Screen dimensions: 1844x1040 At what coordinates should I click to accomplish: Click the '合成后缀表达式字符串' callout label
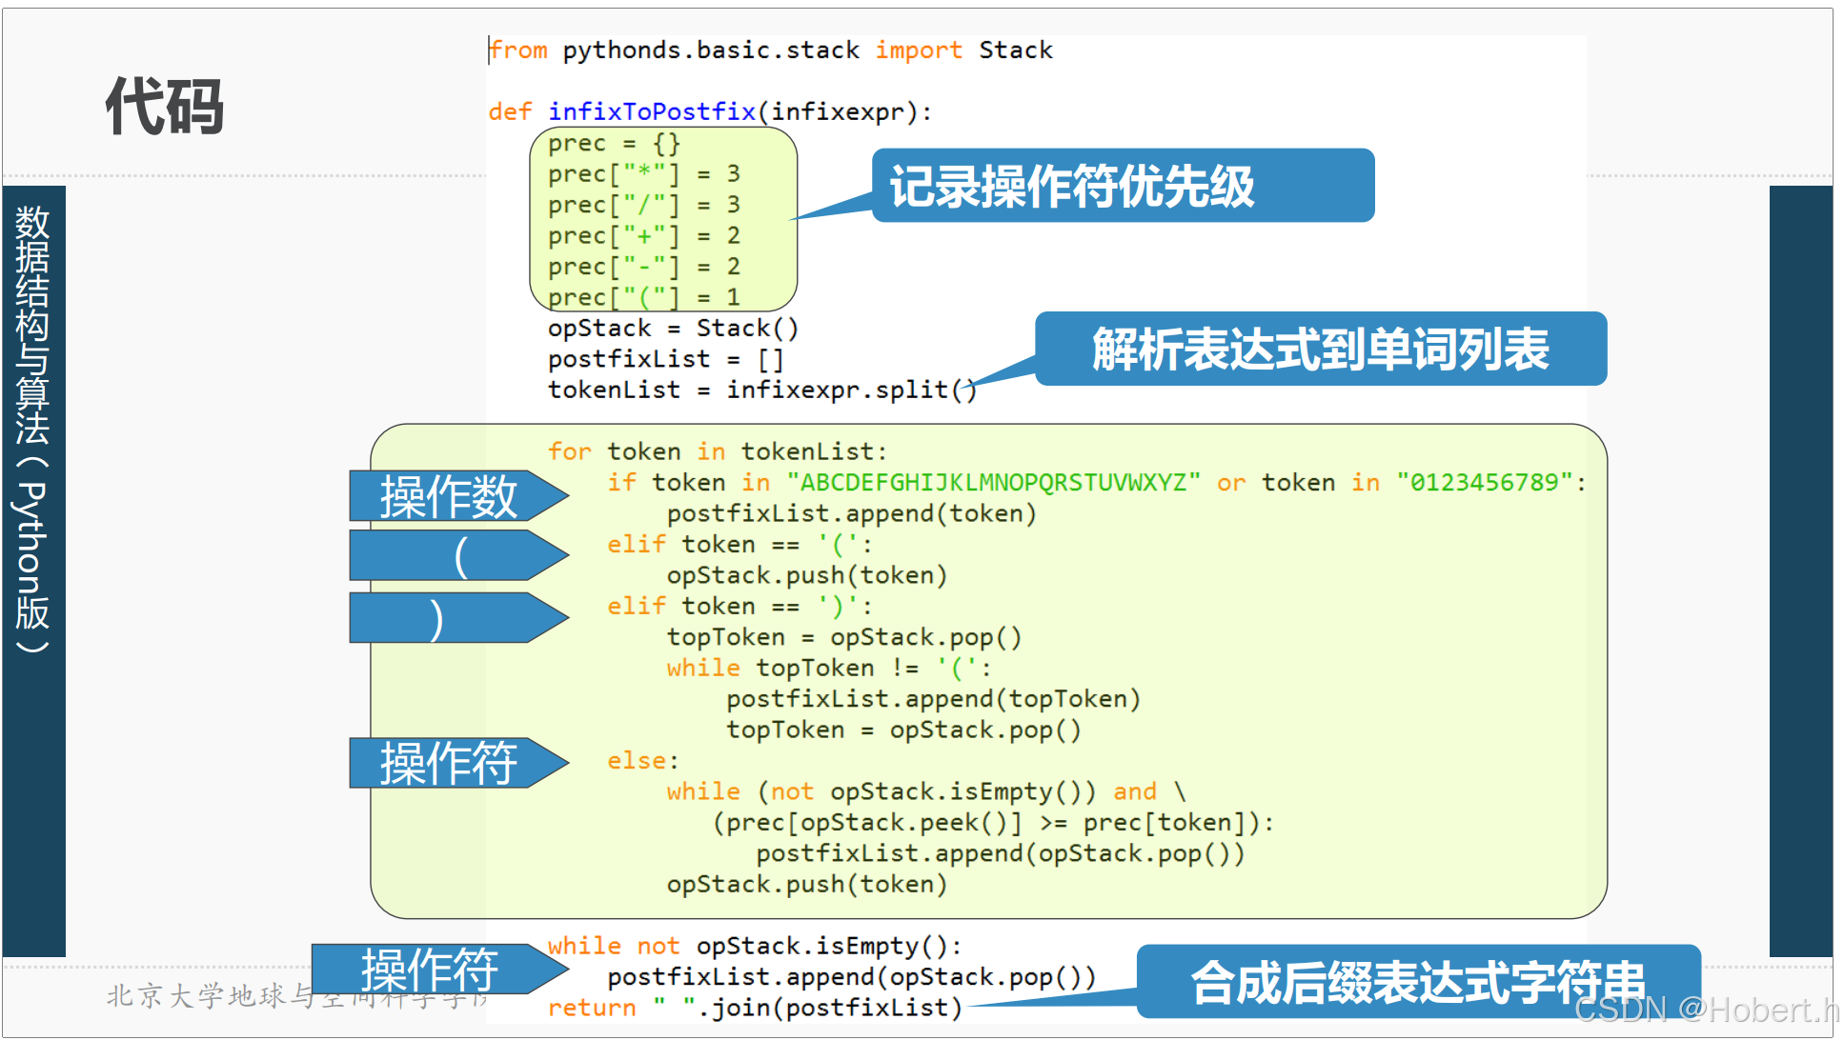coord(1417,981)
